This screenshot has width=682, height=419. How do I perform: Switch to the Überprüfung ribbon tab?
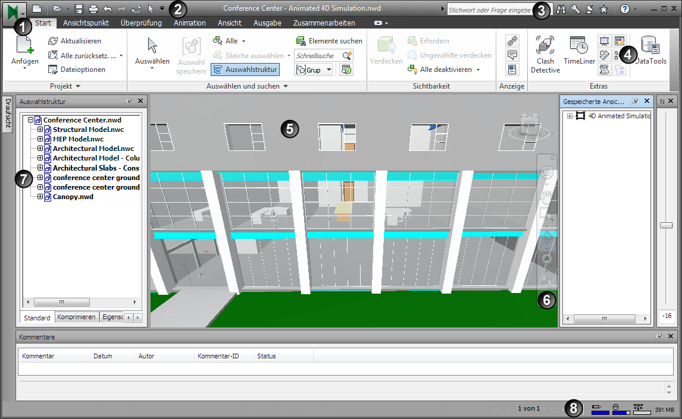[141, 23]
